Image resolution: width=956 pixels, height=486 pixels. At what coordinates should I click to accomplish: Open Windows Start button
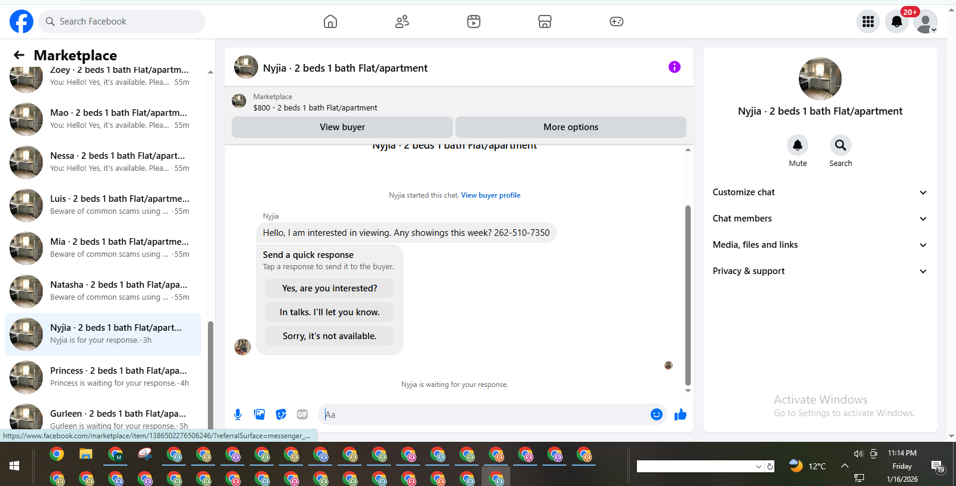(x=14, y=466)
